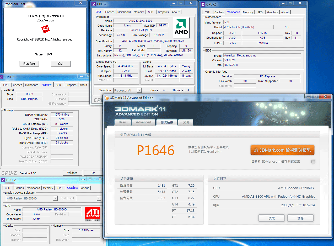Click the CPU-Z icon in the Mainboard window title bar
The image size is (334, 246).
tap(203, 4)
